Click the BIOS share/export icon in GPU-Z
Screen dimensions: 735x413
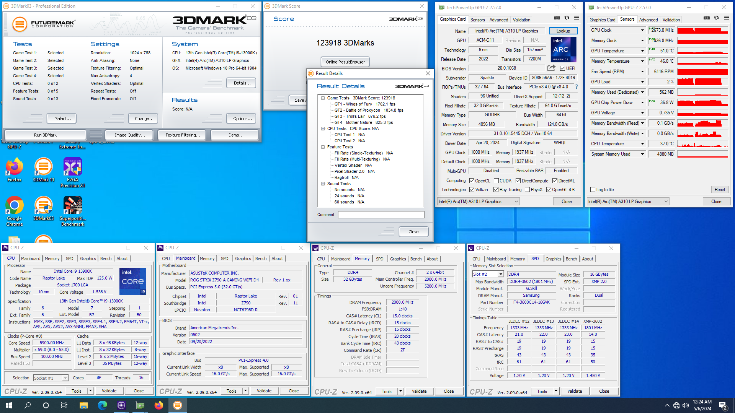coord(551,68)
